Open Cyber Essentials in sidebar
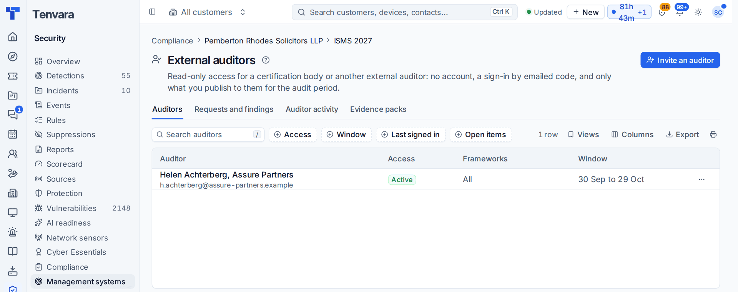Viewport: 738px width, 292px height. click(83, 252)
